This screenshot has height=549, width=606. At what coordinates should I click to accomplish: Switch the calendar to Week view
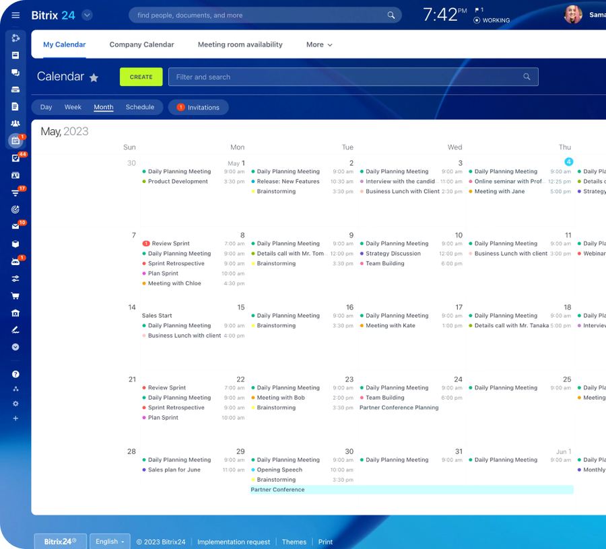pyautogui.click(x=73, y=107)
